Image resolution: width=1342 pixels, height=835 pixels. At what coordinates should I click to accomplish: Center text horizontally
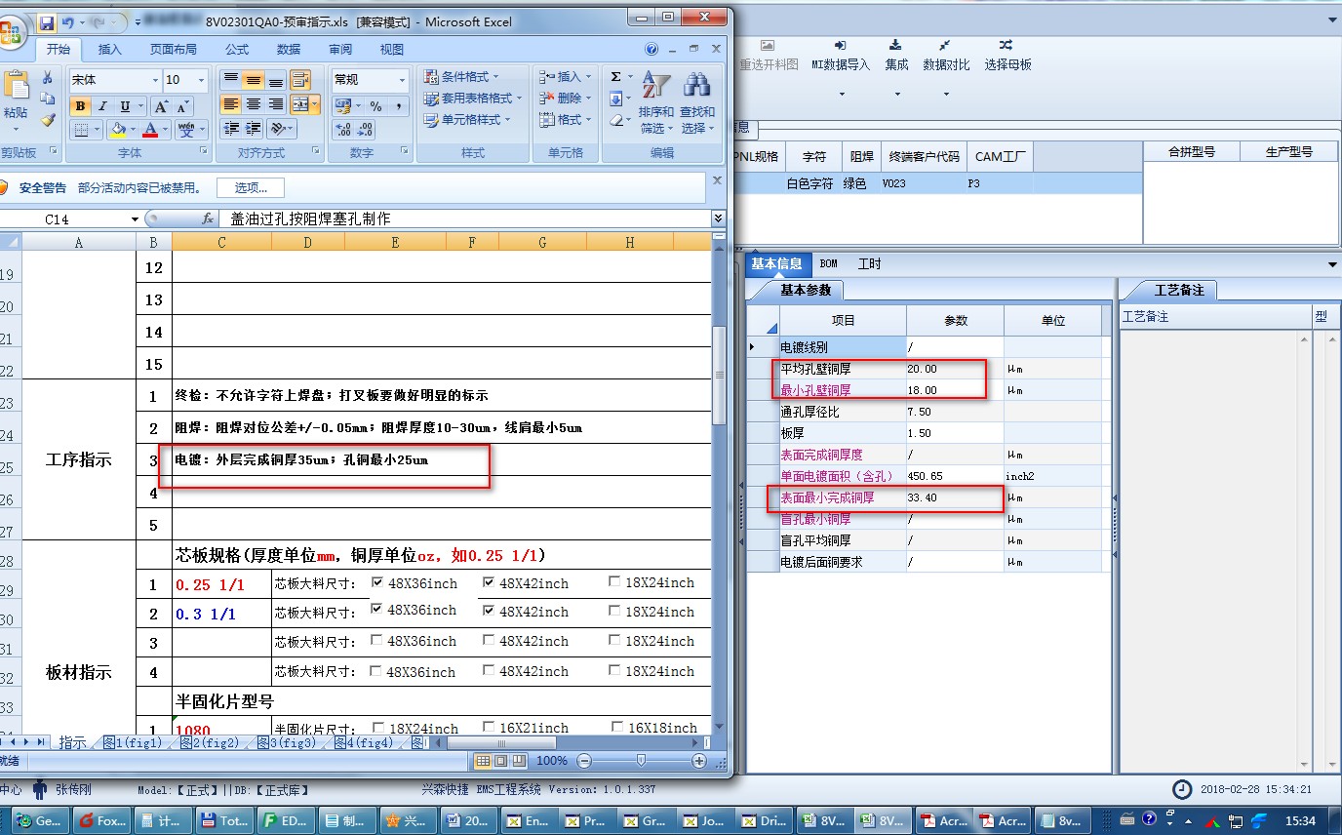[254, 103]
